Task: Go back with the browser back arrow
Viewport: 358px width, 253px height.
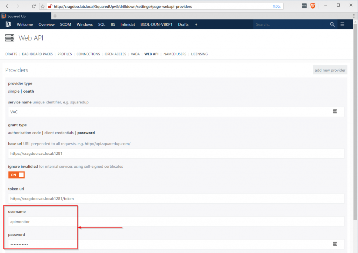Action: [7, 6]
